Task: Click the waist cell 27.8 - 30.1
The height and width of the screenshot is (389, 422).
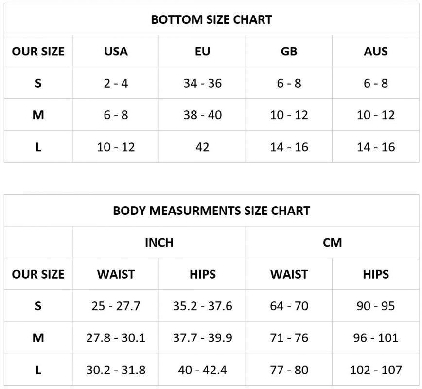Action: [116, 338]
